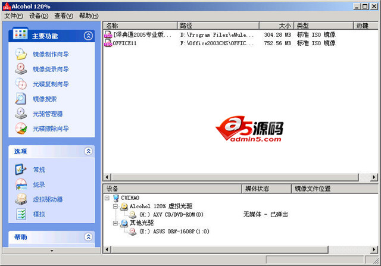
Task: Click ISO icon of 译典通2005专业版 image
Action: tap(108, 35)
